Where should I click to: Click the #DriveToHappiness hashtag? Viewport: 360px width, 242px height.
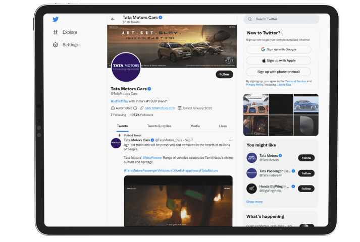coord(184,170)
